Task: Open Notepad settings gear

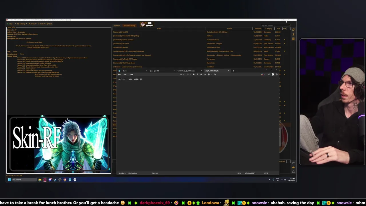Action: 277,74
